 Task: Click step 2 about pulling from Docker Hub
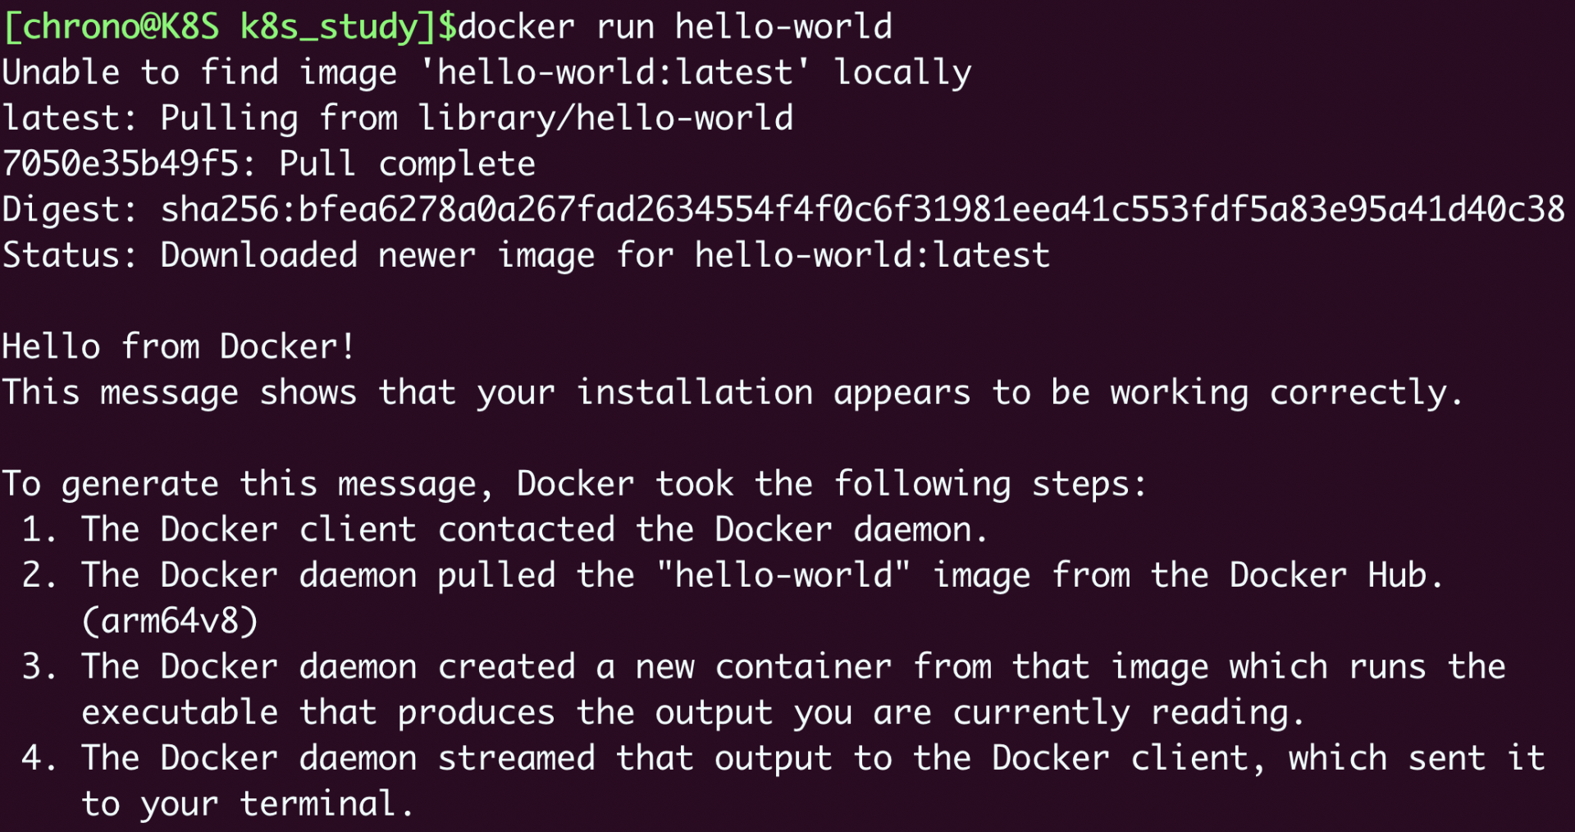[733, 575]
